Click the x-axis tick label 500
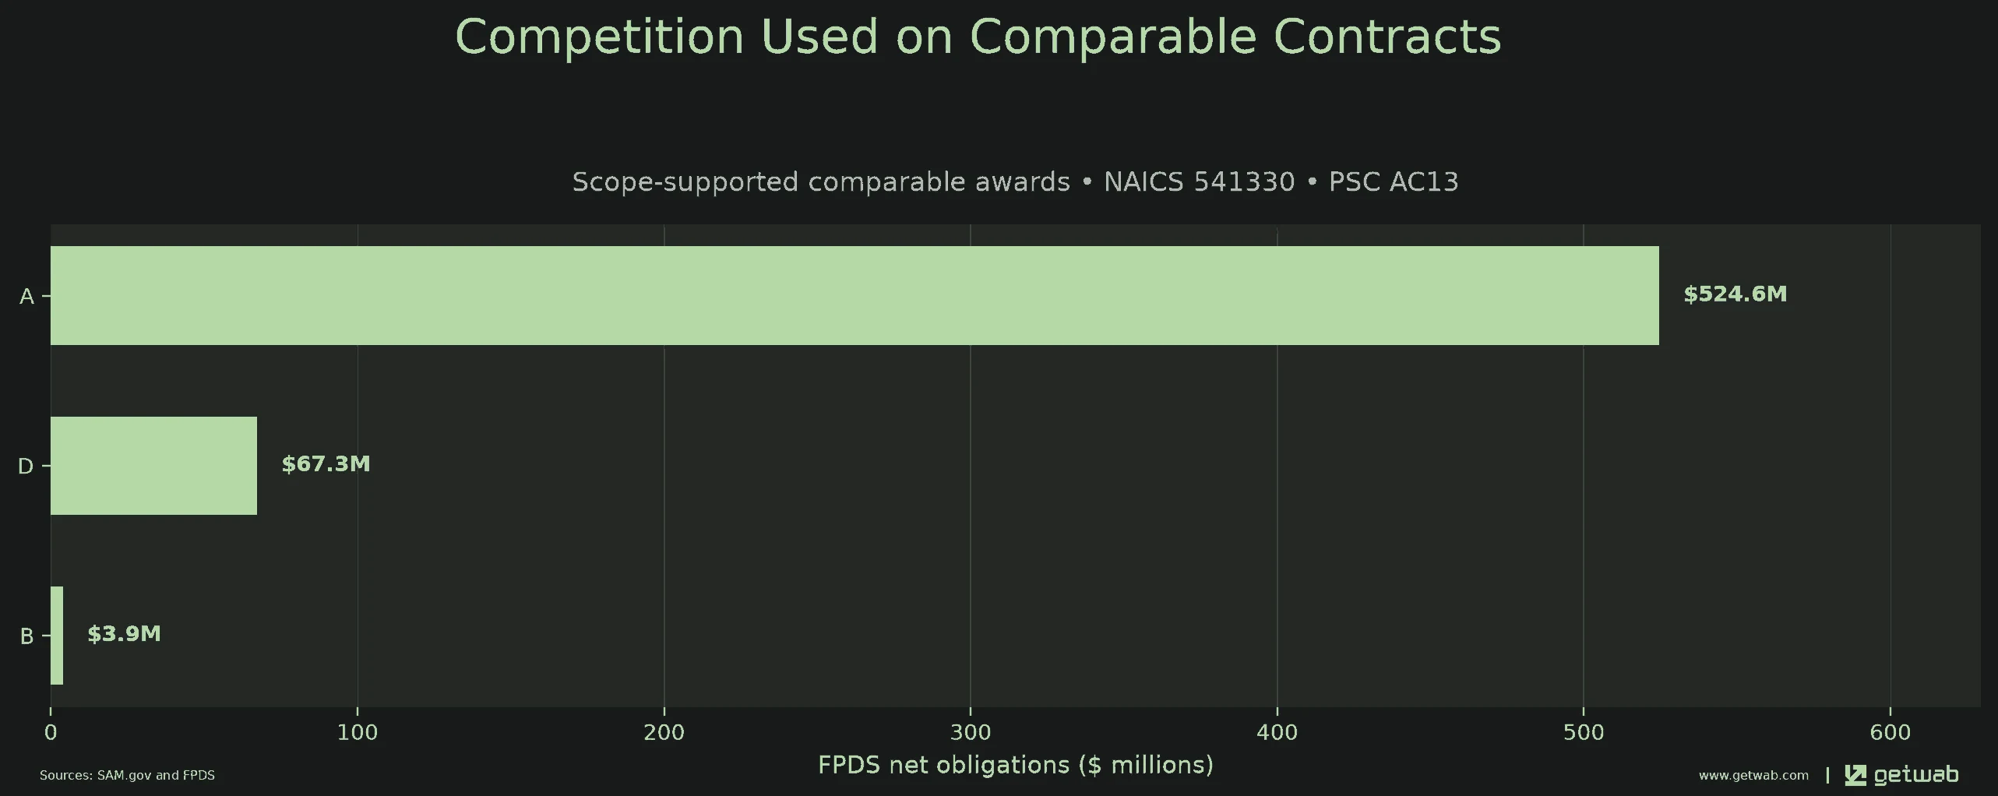1998x796 pixels. tap(1584, 732)
